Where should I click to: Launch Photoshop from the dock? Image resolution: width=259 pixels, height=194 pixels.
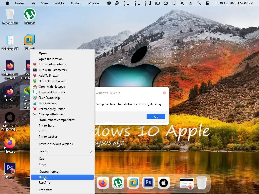pyautogui.click(x=148, y=183)
